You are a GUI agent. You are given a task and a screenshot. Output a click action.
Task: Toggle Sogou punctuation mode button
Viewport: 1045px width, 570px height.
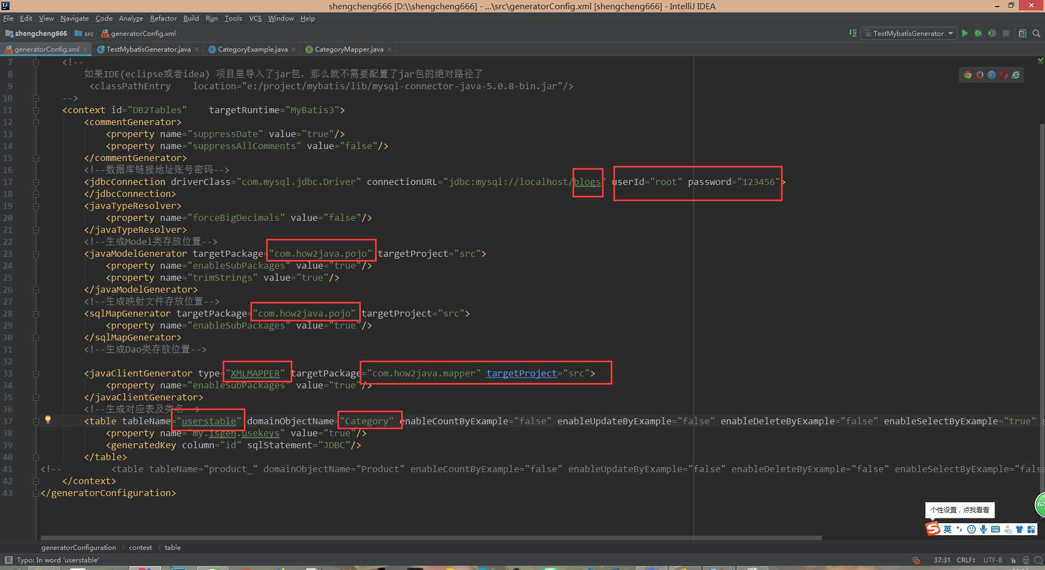(960, 529)
